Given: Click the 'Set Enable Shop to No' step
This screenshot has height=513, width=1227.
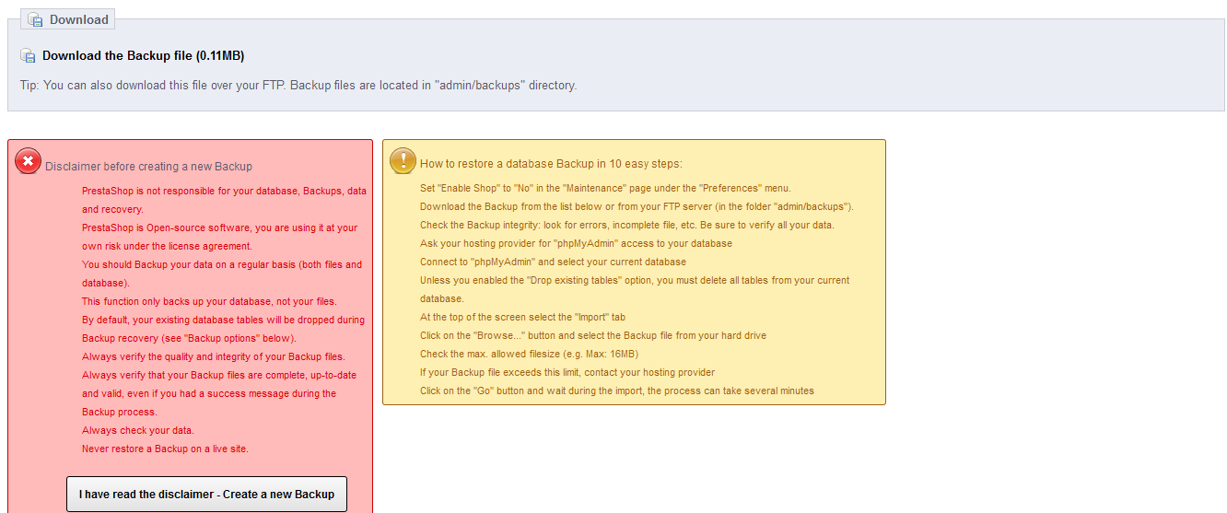Looking at the screenshot, I should (605, 188).
